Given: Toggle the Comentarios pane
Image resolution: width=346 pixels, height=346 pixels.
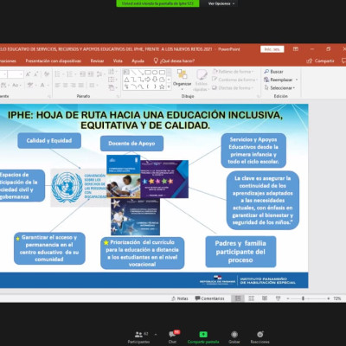Looking at the screenshot, I should point(209,298).
